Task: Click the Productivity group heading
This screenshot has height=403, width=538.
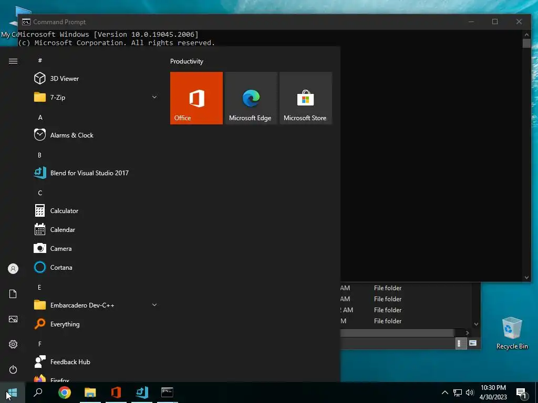Action: [x=187, y=61]
